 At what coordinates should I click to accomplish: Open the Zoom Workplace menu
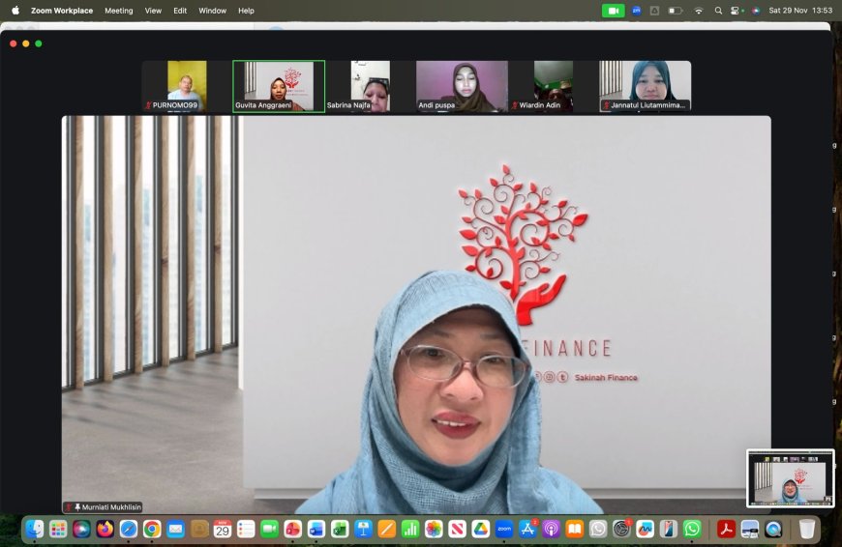[x=62, y=11]
